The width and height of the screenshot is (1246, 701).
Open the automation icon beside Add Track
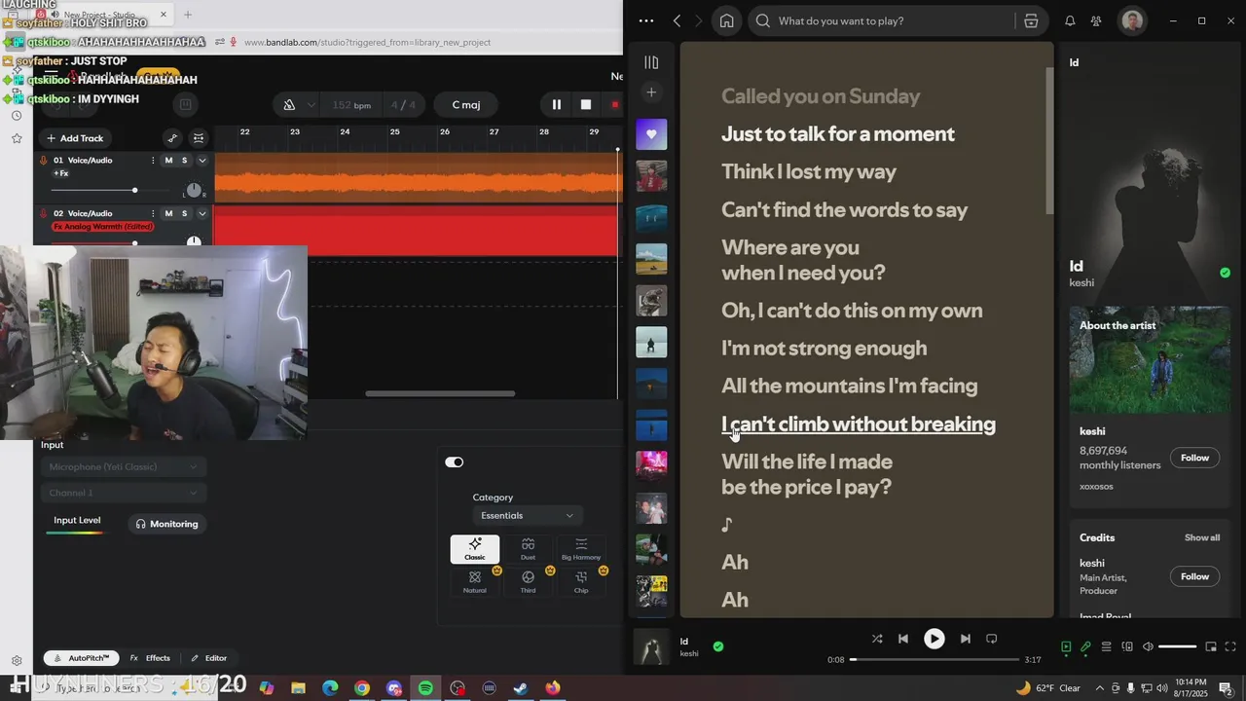point(172,138)
